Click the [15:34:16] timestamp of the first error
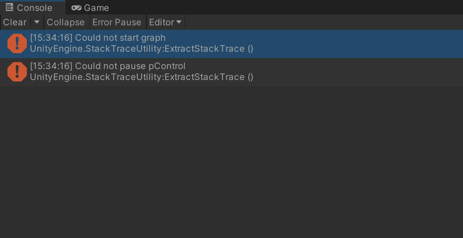Screen dimensions: 463x238 click(x=51, y=38)
